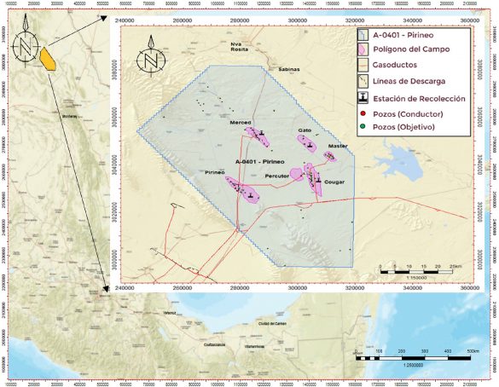
Task: Select the A-0401 - Pirineo legend symbol
Action: pyautogui.click(x=363, y=35)
